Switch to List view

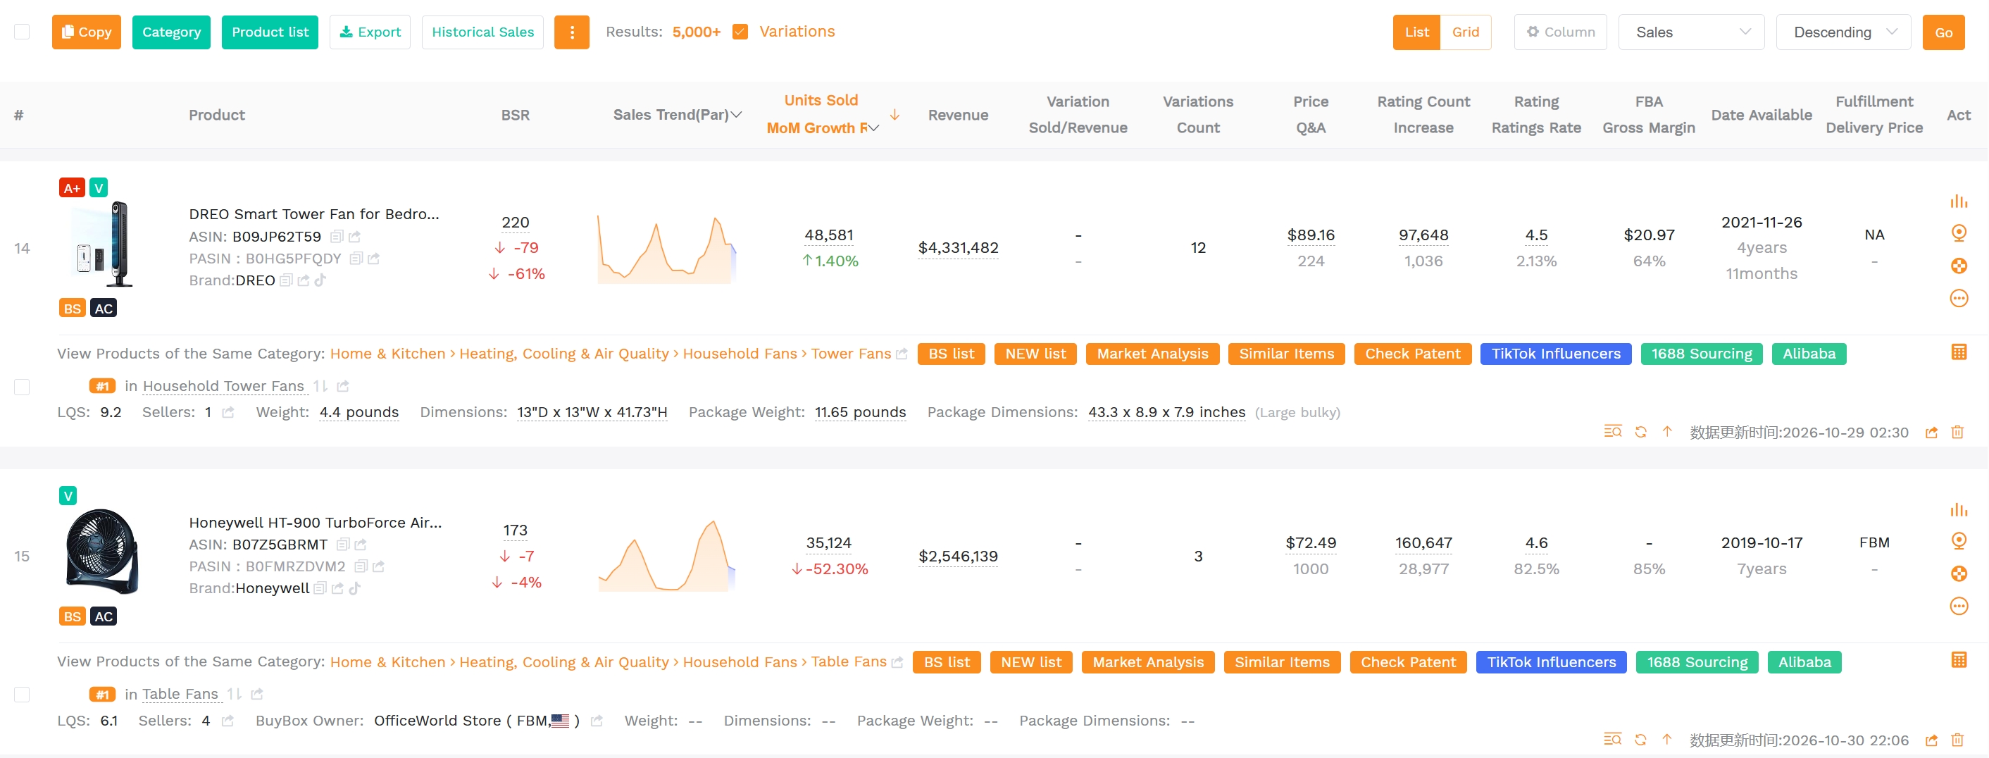[x=1416, y=32]
